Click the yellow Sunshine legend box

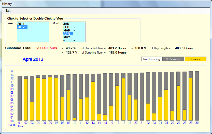point(195,59)
